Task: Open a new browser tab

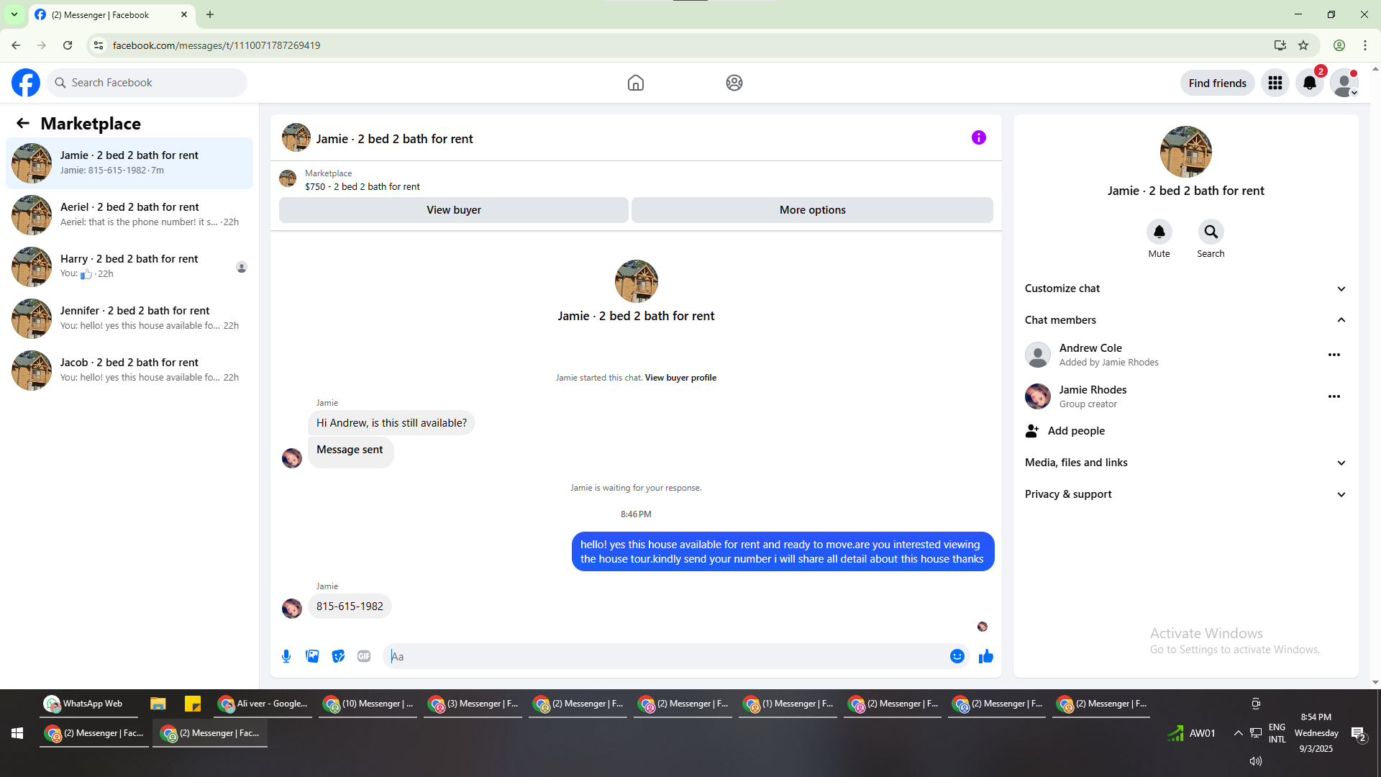Action: [210, 14]
